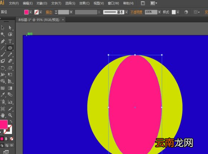Screen dimensions: 208x154
Task: Open the 对象(O) menu
Action: tap(42, 3)
